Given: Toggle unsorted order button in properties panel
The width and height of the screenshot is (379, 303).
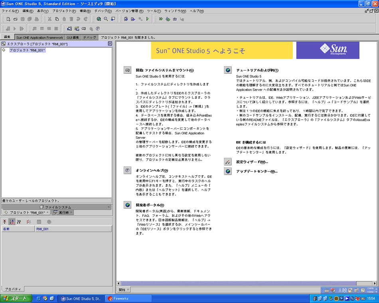Looking at the screenshot, I should (x=5, y=222).
